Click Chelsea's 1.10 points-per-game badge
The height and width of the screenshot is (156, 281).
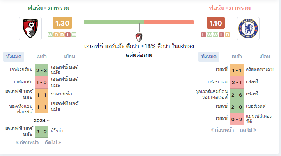(216, 23)
